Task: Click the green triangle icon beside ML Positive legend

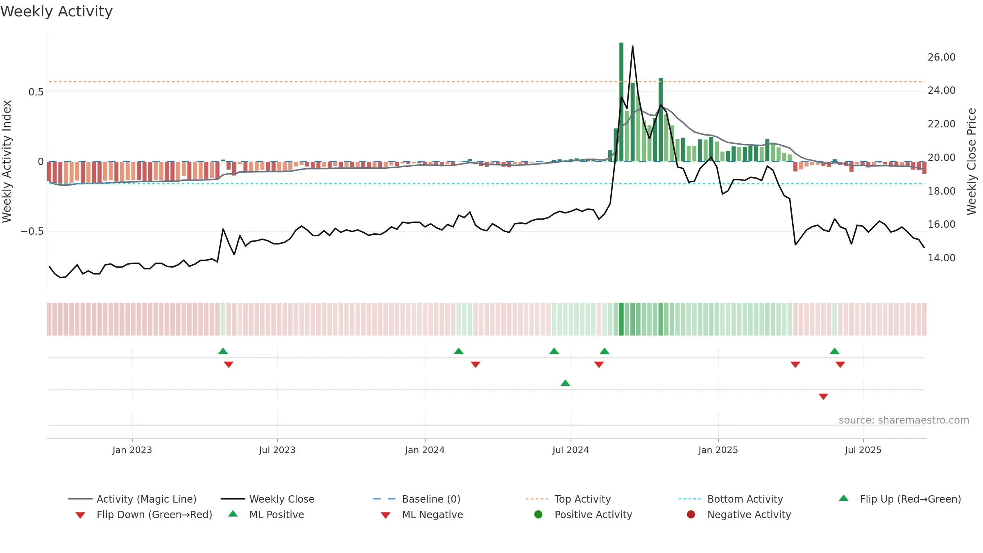Action: click(x=233, y=514)
